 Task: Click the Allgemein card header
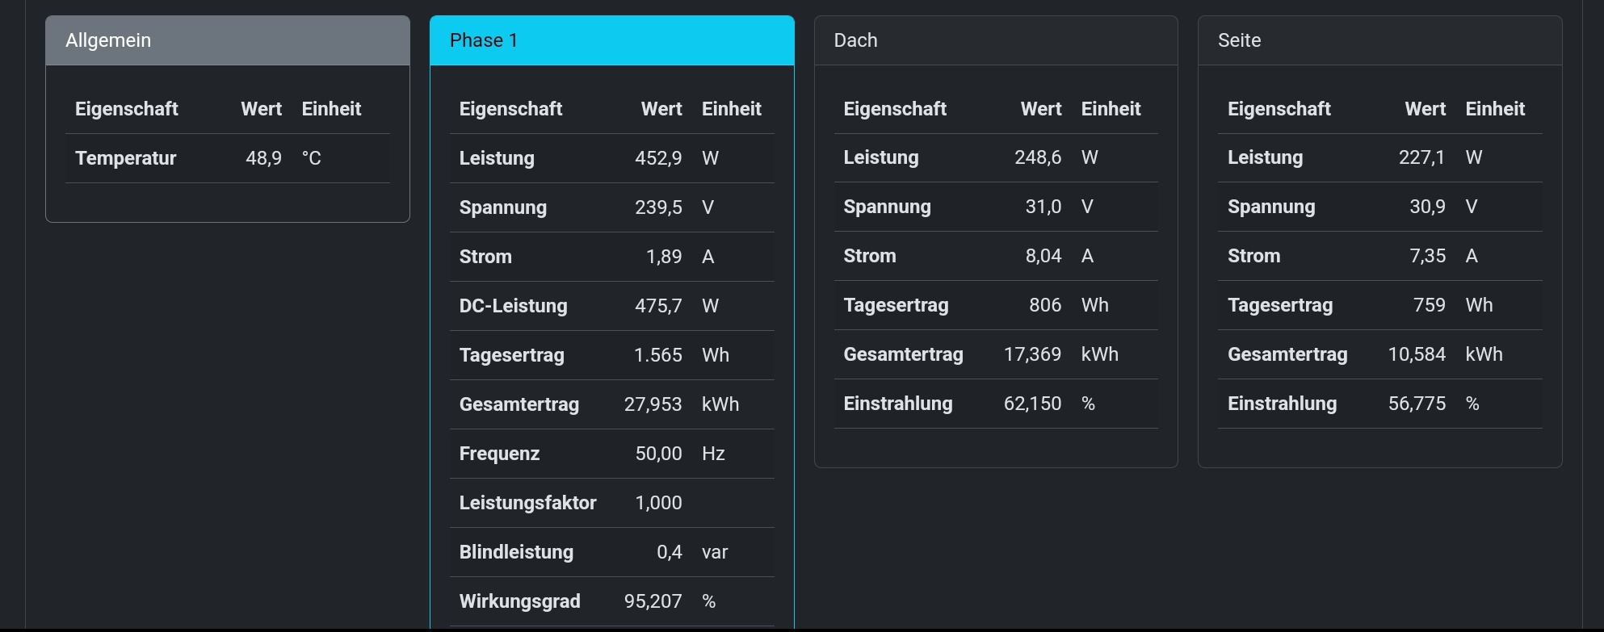click(x=227, y=40)
